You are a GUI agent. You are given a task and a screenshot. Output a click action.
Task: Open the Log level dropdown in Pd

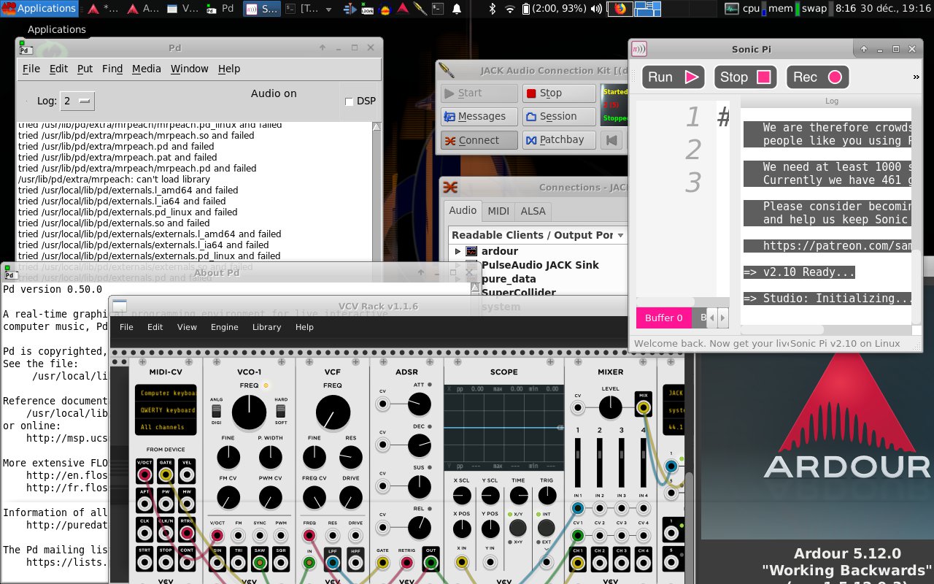point(77,101)
